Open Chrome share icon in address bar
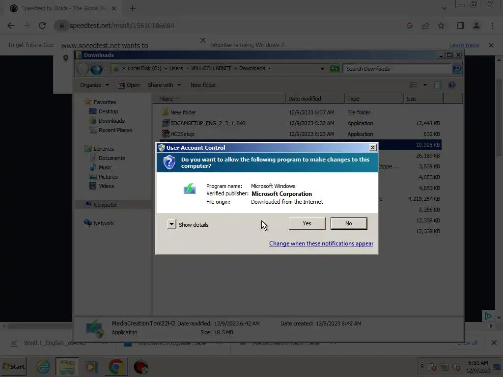This screenshot has height=377, width=503. tap(425, 26)
